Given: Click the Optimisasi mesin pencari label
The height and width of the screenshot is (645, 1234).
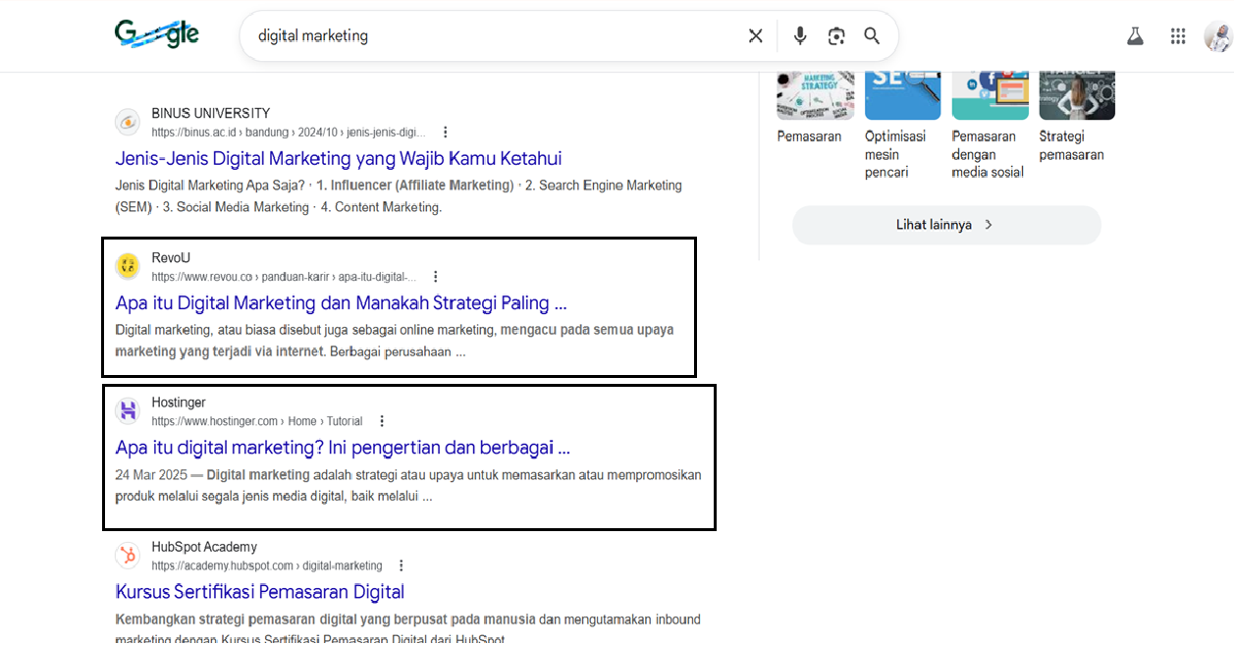Looking at the screenshot, I should pos(895,154).
